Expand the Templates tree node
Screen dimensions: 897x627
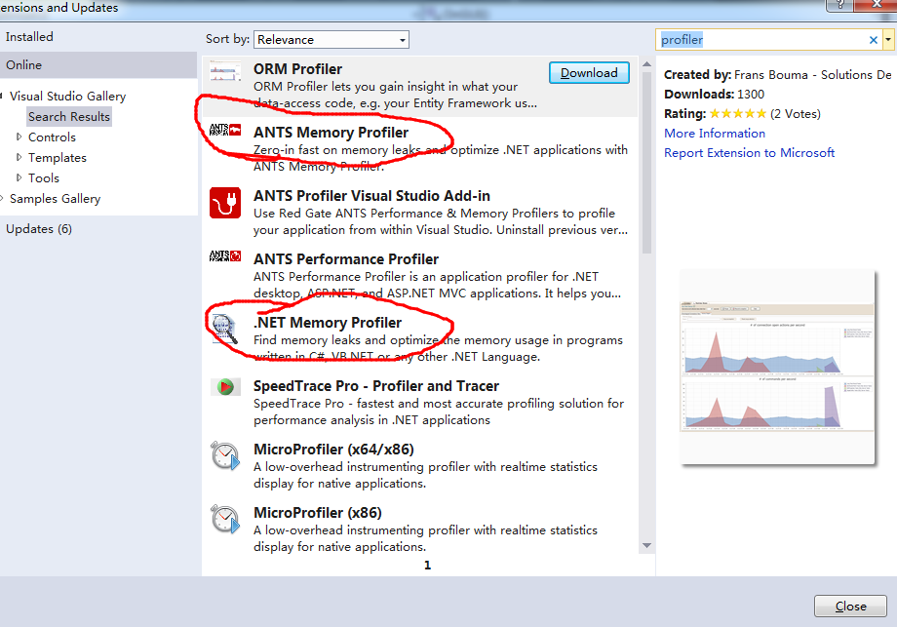click(x=19, y=157)
